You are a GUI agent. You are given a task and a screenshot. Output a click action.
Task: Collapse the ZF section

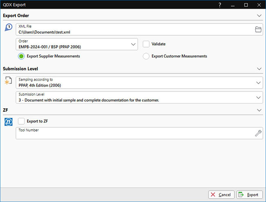pyautogui.click(x=259, y=110)
